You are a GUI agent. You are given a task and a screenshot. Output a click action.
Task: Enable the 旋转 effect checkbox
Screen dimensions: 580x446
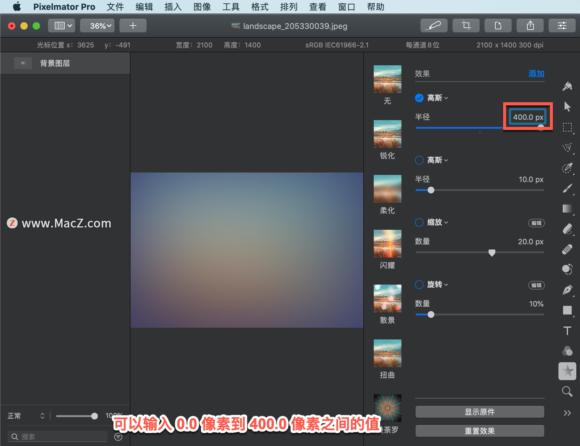tap(419, 285)
